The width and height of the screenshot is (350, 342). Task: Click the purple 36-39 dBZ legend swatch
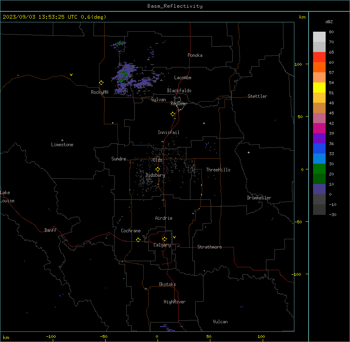point(319,139)
